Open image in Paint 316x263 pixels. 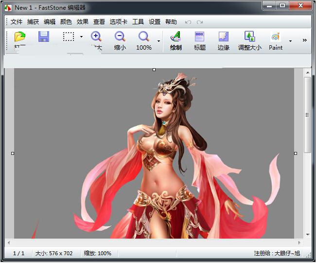click(x=275, y=37)
